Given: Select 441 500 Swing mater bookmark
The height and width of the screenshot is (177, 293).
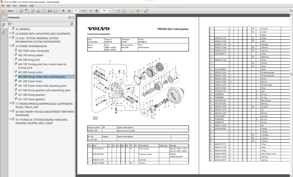Looking at the screenshot, I should coord(42,77).
